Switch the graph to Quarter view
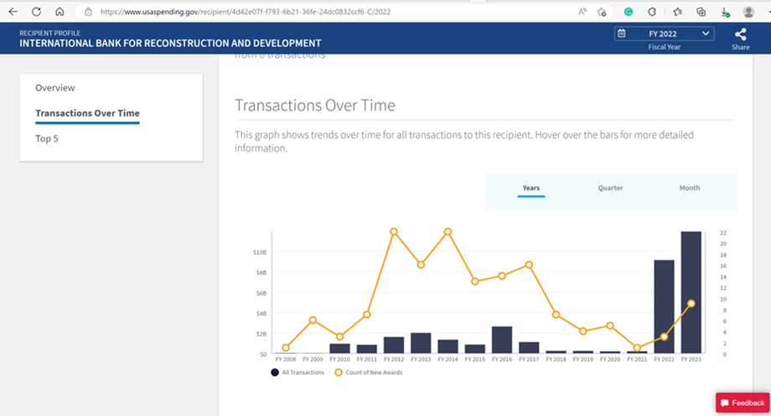 click(x=610, y=188)
